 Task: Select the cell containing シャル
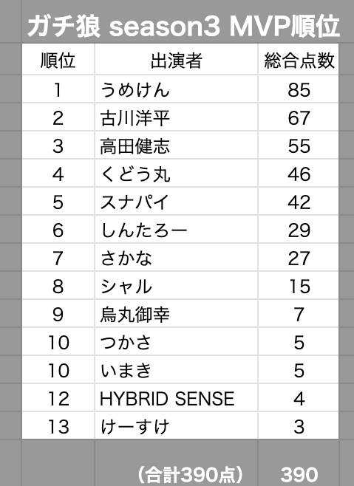pyautogui.click(x=176, y=286)
